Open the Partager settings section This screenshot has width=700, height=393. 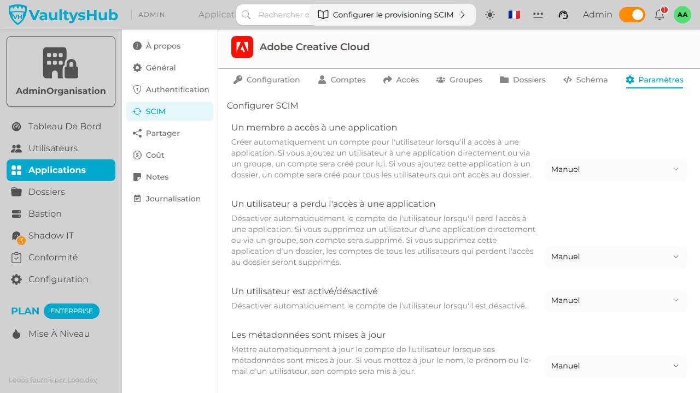click(x=170, y=133)
